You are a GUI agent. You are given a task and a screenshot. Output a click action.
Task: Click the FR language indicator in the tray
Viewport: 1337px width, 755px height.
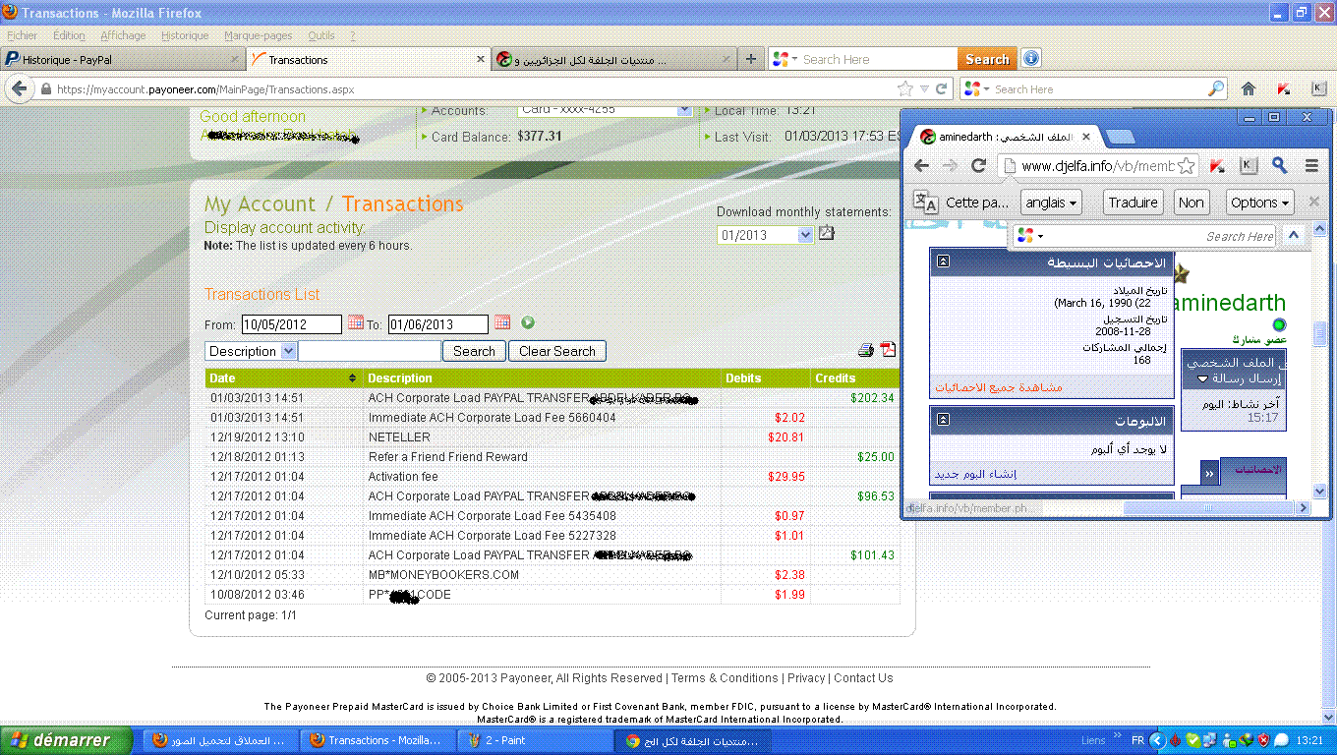point(1137,740)
